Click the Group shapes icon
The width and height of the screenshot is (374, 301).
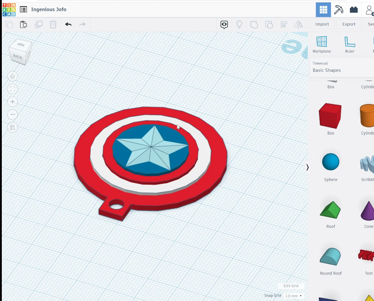254,25
